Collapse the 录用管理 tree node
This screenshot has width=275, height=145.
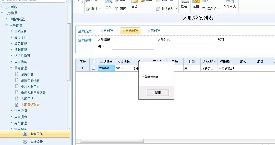point(11,68)
